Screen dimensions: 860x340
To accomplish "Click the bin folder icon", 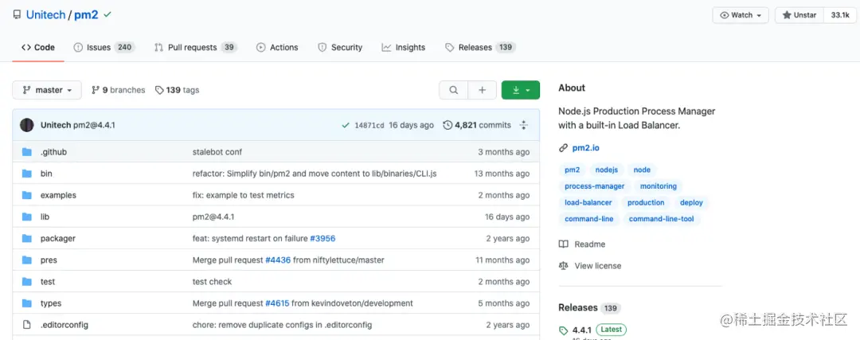I will [x=27, y=174].
